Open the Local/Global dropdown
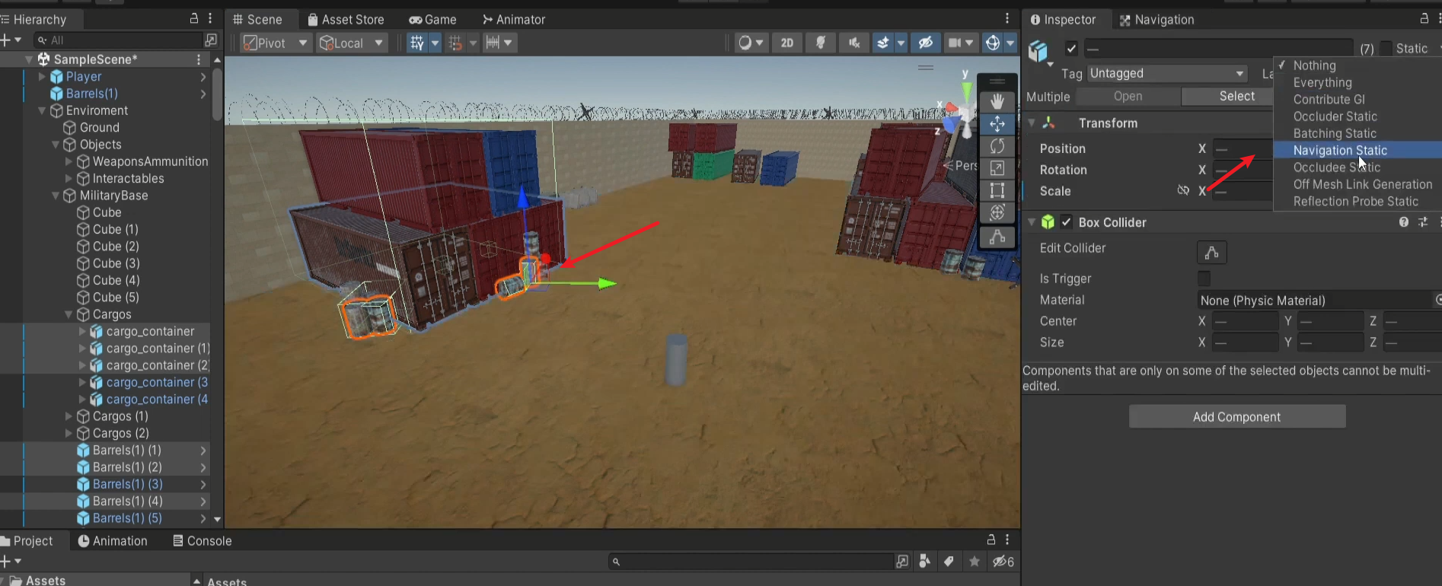 coord(352,43)
